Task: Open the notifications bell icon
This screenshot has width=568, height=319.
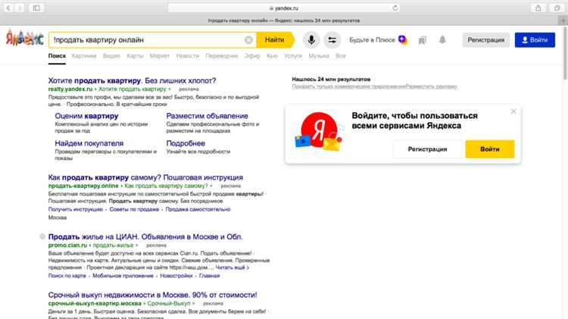Action: pos(442,39)
